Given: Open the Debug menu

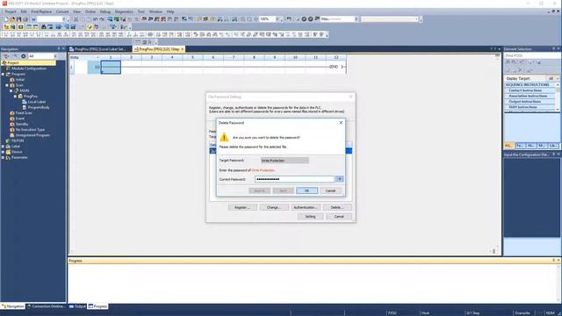Looking at the screenshot, I should coord(105,11).
